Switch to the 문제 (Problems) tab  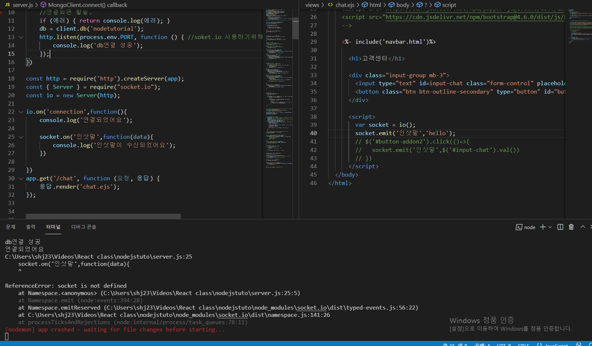pyautogui.click(x=11, y=227)
